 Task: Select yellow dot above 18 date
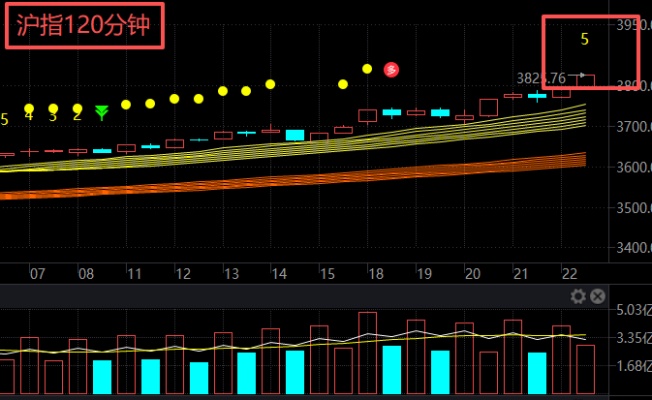[367, 69]
